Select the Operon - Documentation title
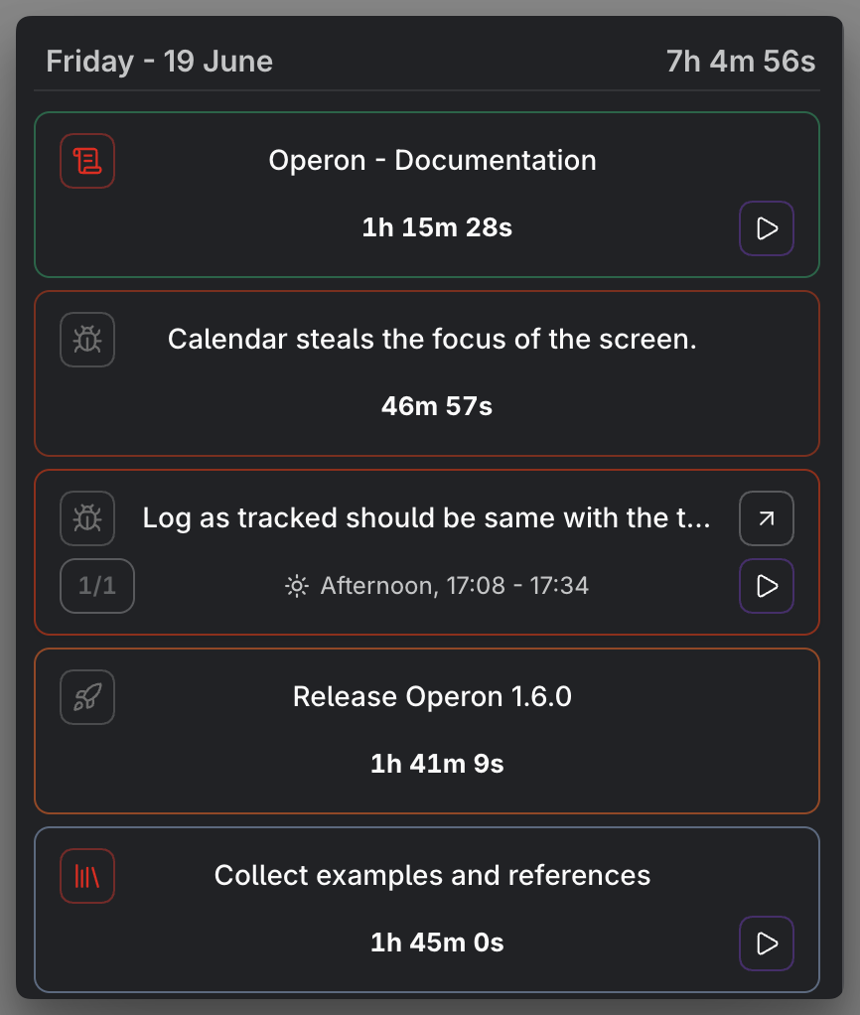 [432, 161]
